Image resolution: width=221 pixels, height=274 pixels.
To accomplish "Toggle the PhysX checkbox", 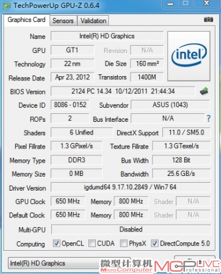I will click(123, 244).
